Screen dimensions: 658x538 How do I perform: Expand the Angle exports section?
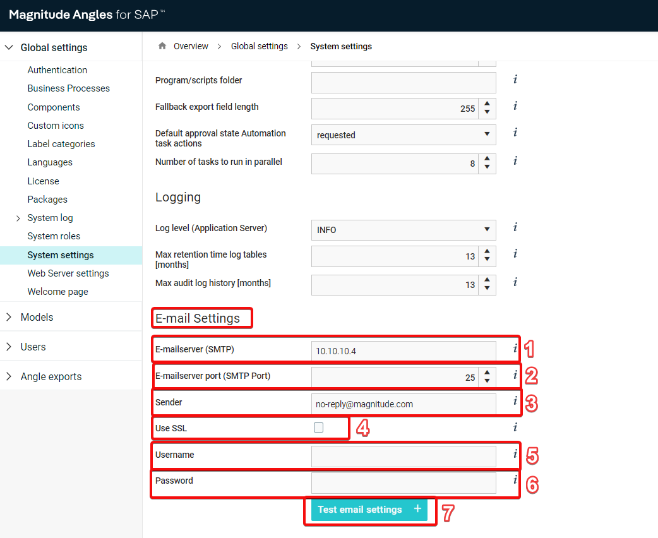(x=9, y=376)
